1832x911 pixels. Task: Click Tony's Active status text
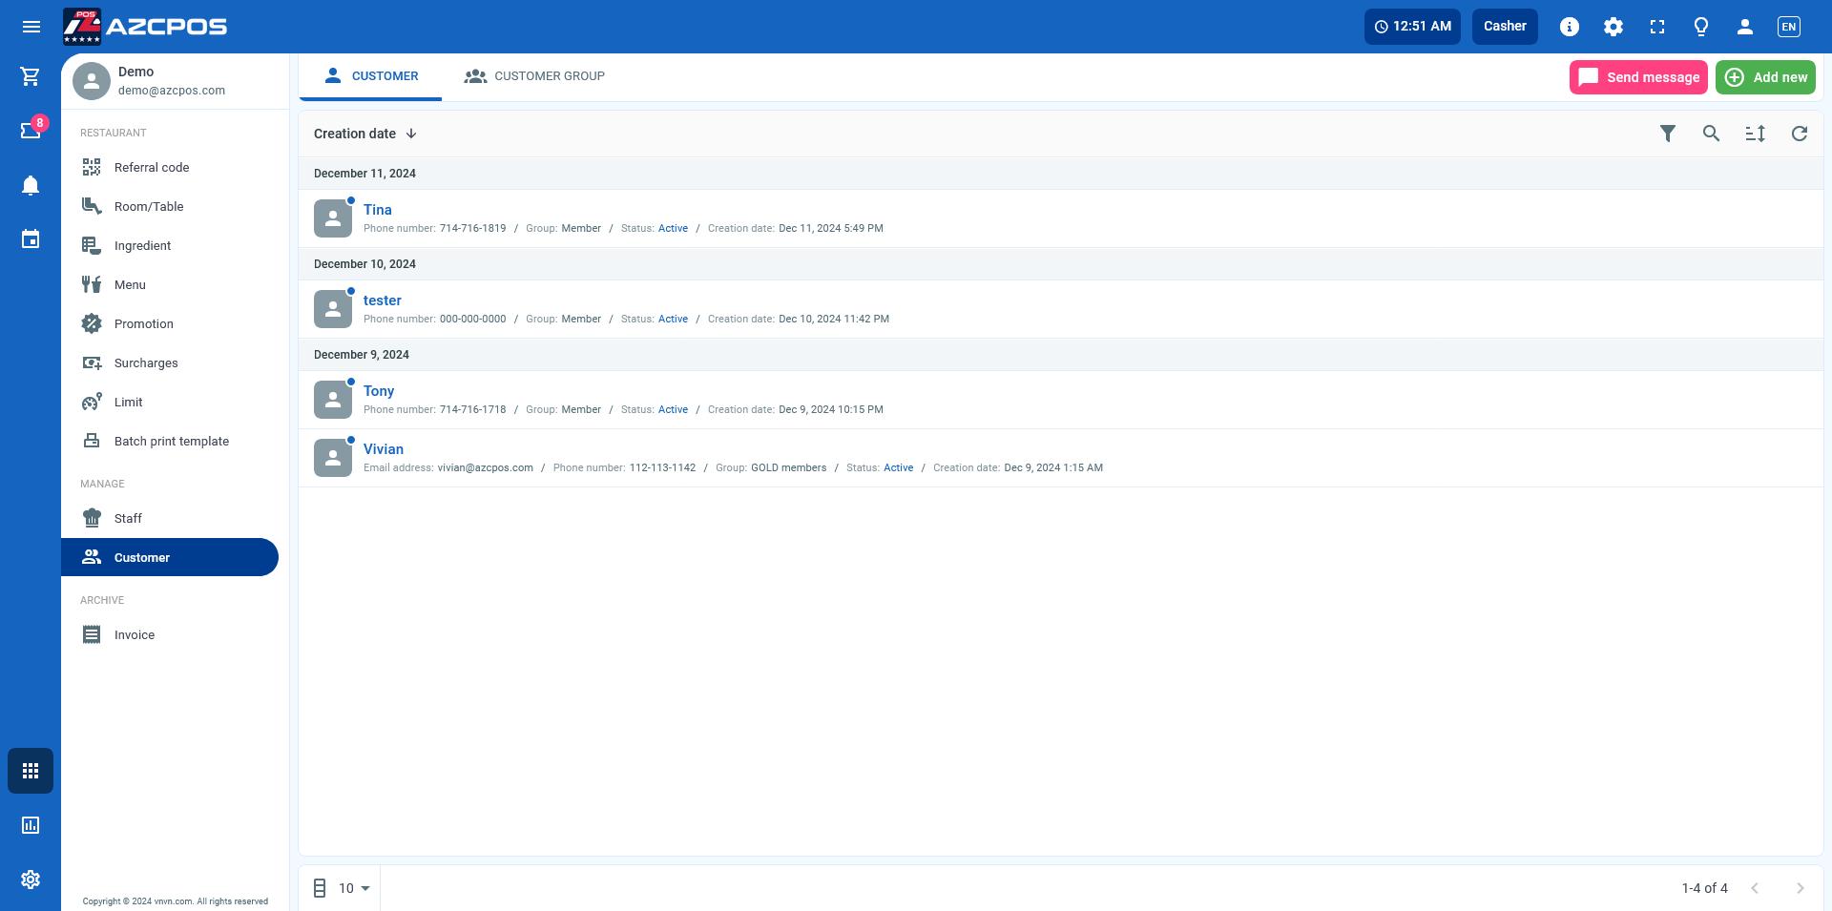673,409
